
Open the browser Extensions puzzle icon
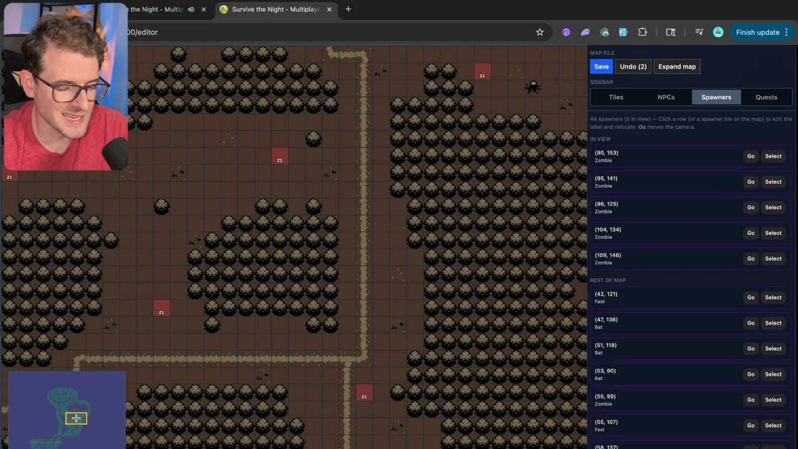pyautogui.click(x=643, y=32)
